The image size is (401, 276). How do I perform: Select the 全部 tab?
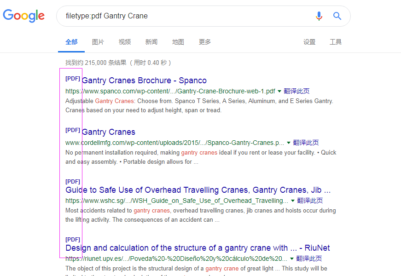pyautogui.click(x=71, y=42)
